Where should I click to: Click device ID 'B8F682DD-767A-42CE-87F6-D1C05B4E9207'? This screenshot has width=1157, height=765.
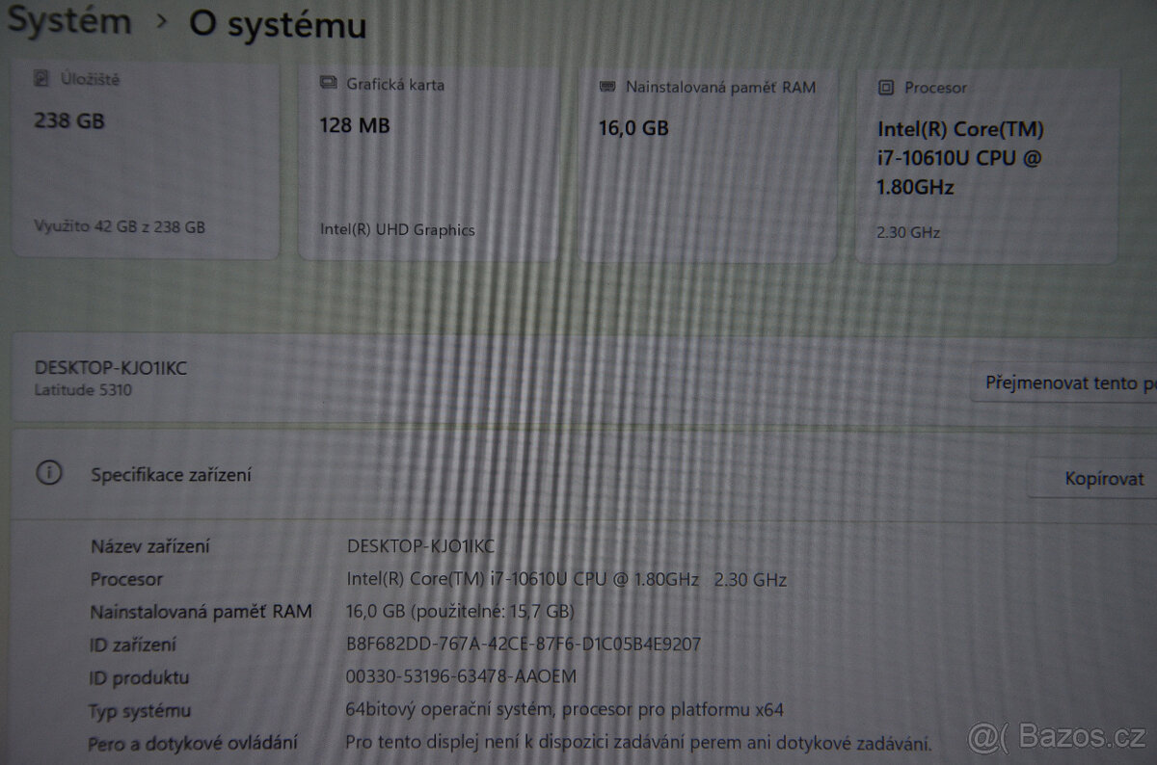point(524,644)
